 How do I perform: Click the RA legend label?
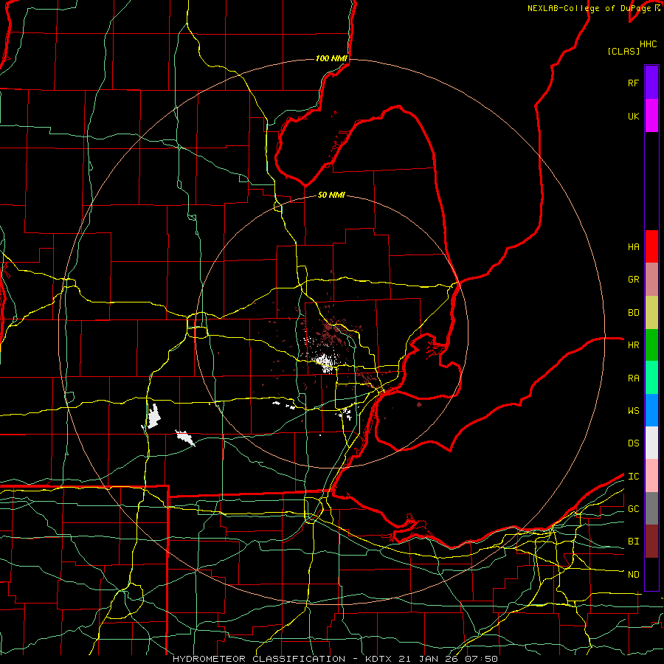click(633, 378)
